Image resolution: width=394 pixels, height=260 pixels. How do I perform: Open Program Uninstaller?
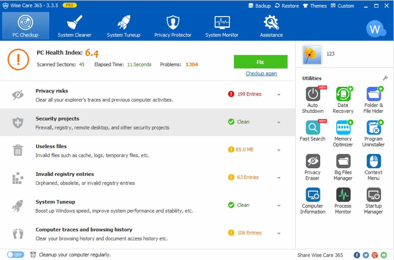coord(373,128)
